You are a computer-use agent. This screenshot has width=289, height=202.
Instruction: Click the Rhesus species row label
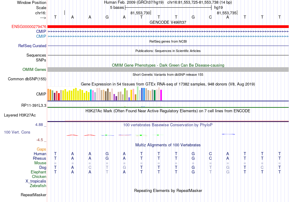click(x=40, y=158)
